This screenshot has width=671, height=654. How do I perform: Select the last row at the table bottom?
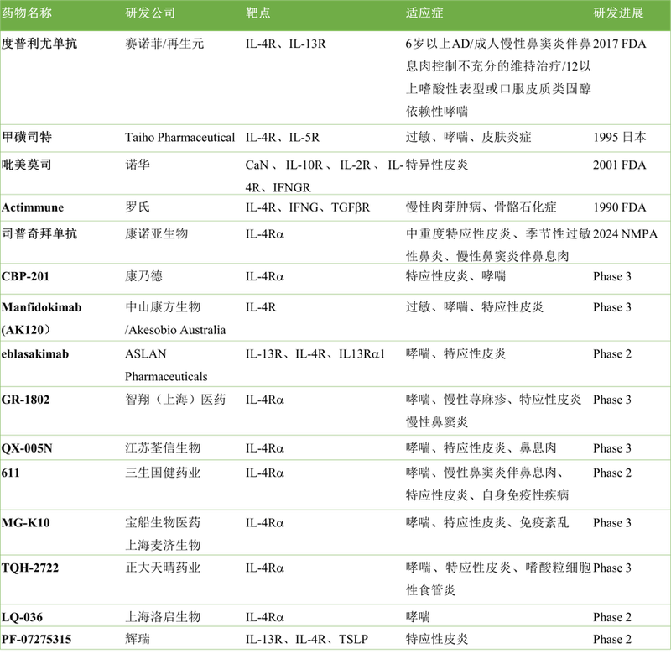pyautogui.click(x=335, y=638)
